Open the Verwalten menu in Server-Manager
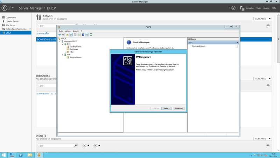This screenshot has width=280, height=158. pos(250,8)
